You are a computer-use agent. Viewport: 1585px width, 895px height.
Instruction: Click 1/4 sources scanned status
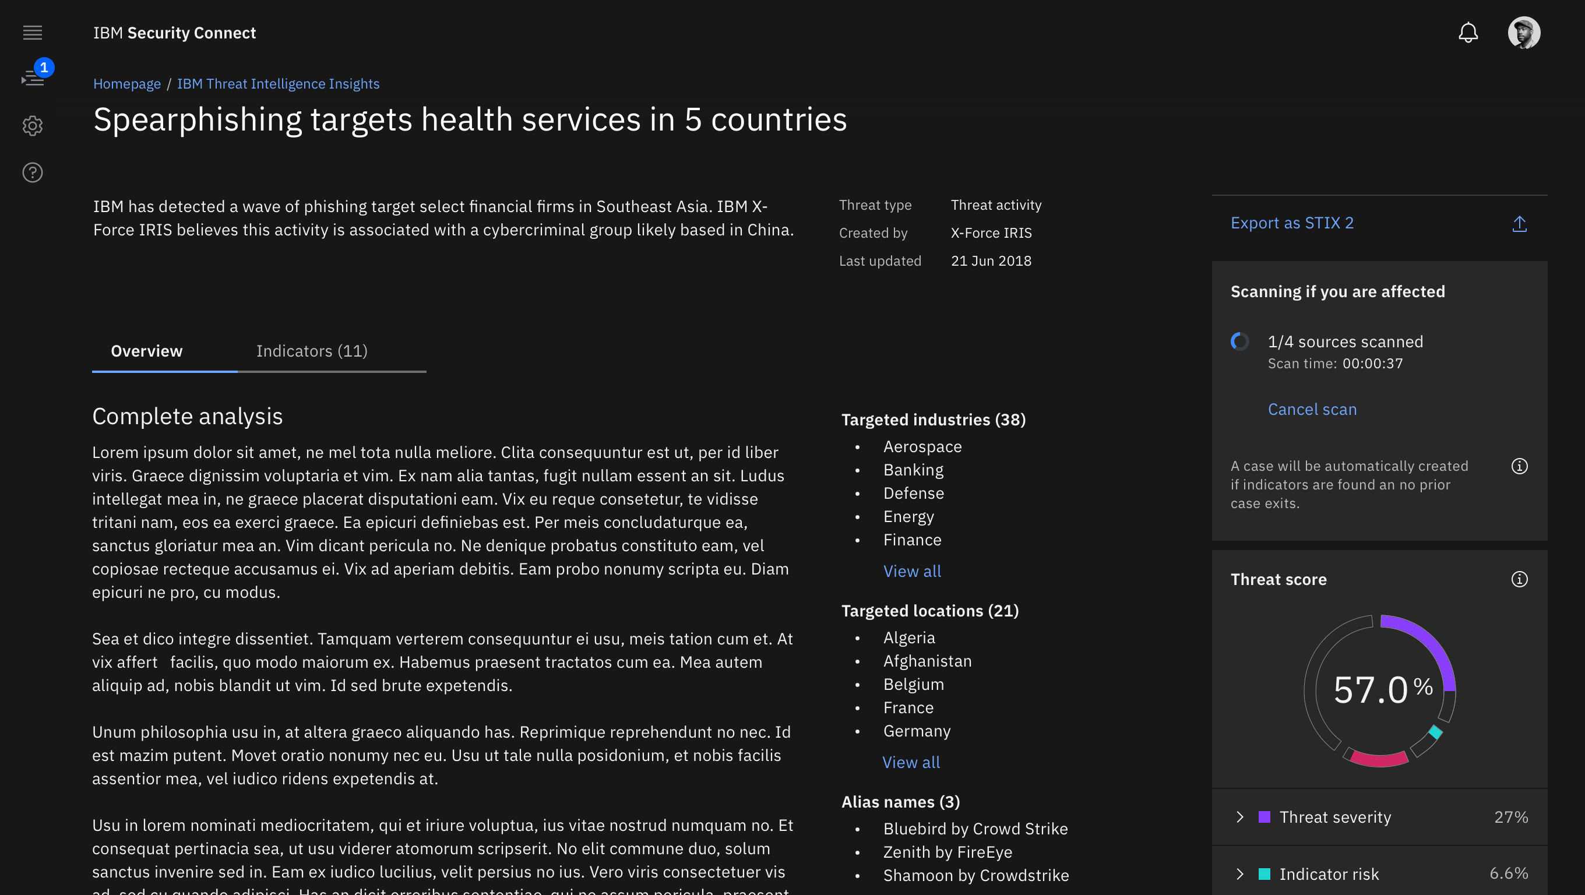coord(1345,341)
